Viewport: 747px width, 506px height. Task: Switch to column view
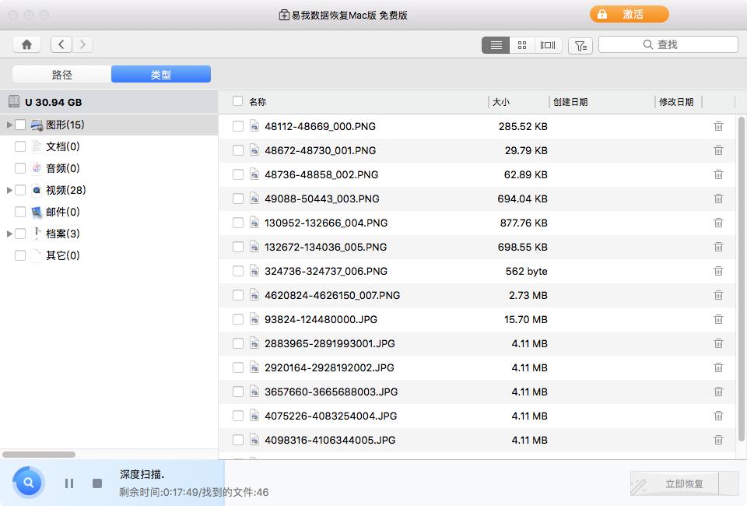point(548,44)
